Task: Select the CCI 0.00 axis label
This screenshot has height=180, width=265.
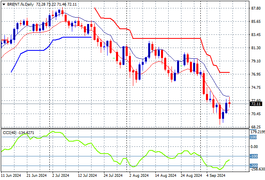Action: 254,147
